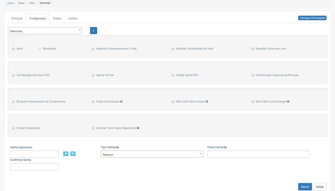
Task: Open the Limites tab
Action: tap(73, 19)
